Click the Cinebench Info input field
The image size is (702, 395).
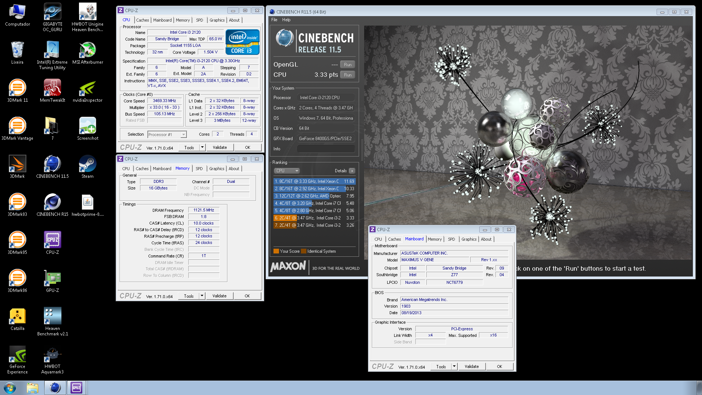326,149
